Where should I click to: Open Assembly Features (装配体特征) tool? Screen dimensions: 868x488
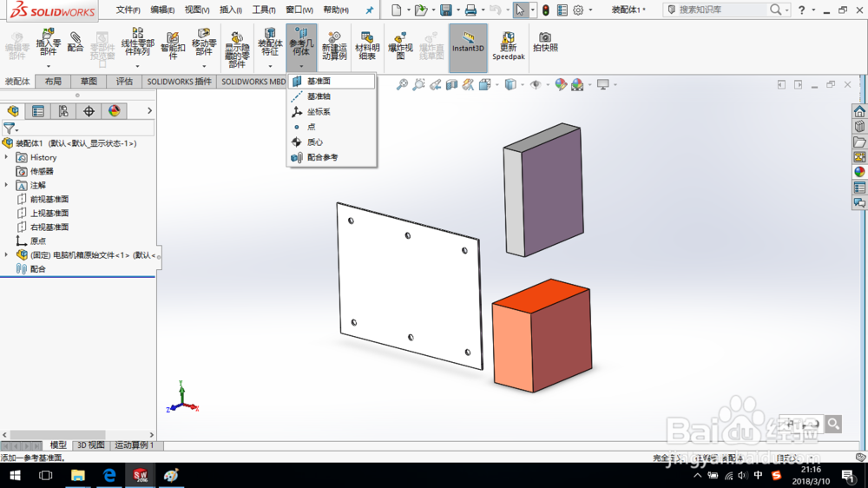(270, 42)
